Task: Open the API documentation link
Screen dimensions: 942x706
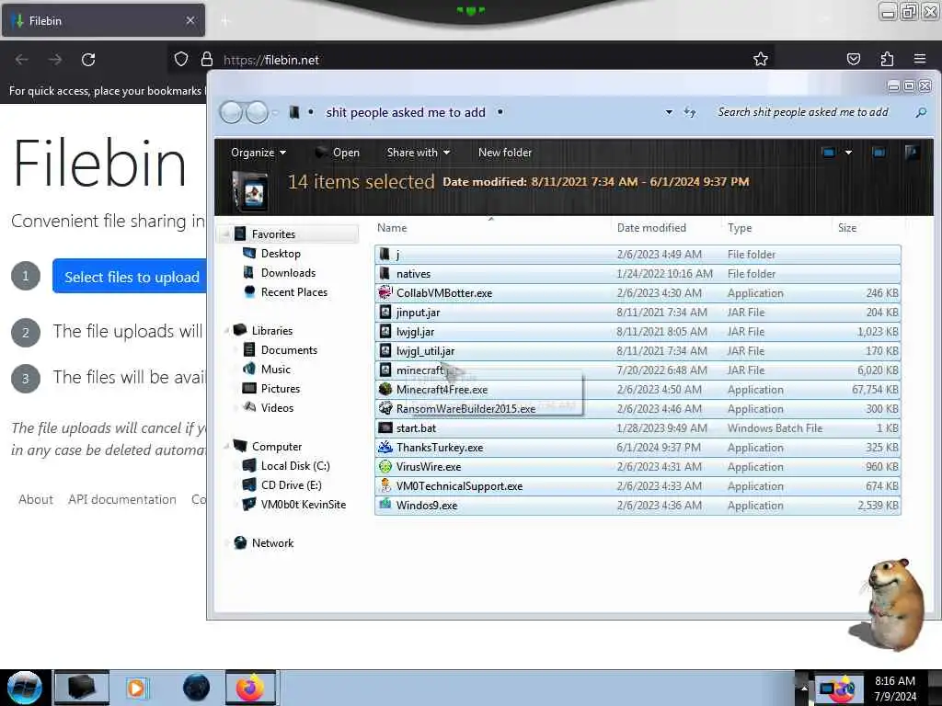Action: pyautogui.click(x=122, y=499)
